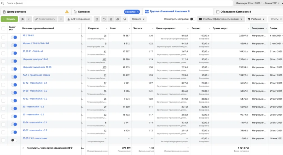Image resolution: width=283 pixels, height=155 pixels.
Task: Sort by the Охват column header
Action: pos(113,28)
